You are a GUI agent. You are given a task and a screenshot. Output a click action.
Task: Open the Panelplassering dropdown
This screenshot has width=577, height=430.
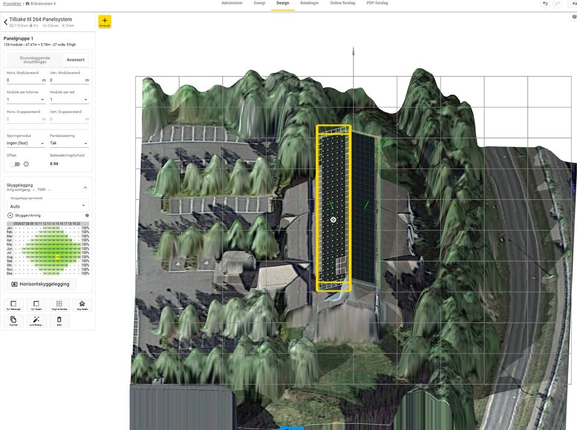pos(69,144)
